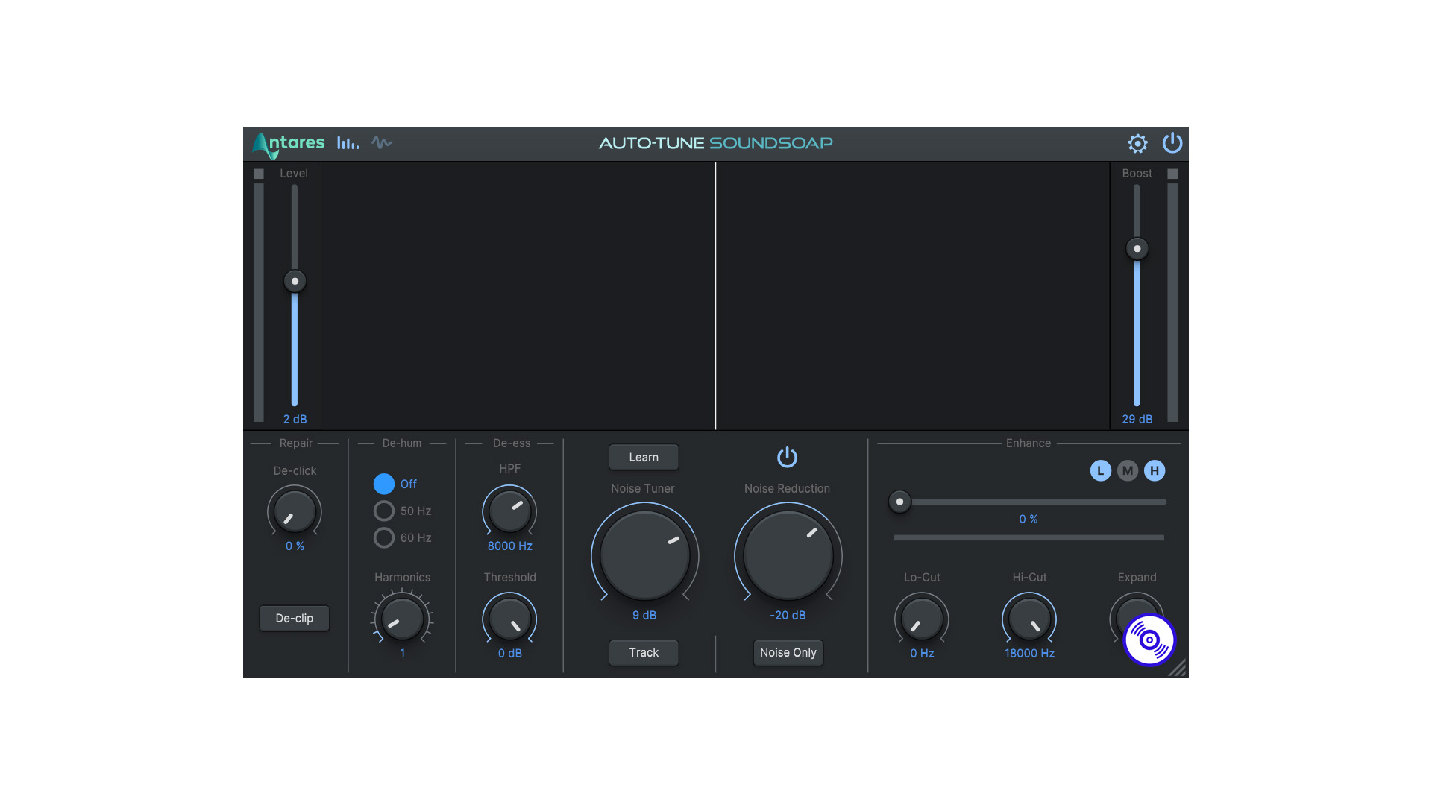Select the 60 Hz De-hum radio button
Viewport: 1432px width, 805px height.
tap(382, 537)
